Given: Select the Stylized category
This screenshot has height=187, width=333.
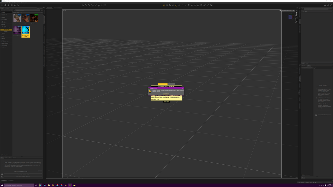Looking at the screenshot, I should [6, 31].
